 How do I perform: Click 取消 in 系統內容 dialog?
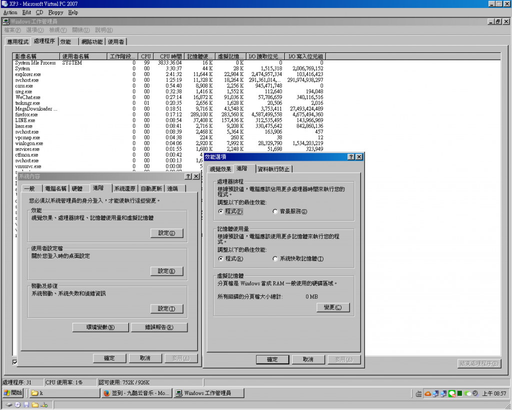click(x=145, y=358)
